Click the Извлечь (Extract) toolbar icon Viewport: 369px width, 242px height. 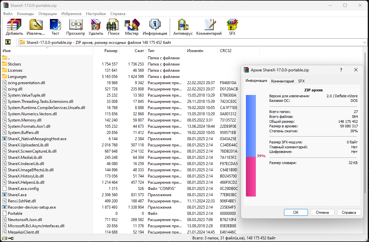click(36, 27)
